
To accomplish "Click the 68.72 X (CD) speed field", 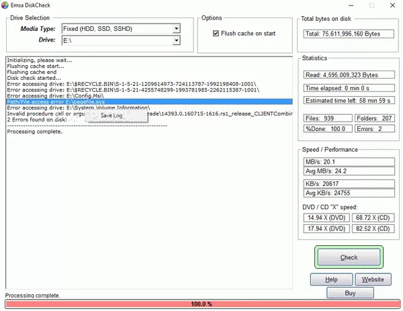I will click(x=373, y=218).
